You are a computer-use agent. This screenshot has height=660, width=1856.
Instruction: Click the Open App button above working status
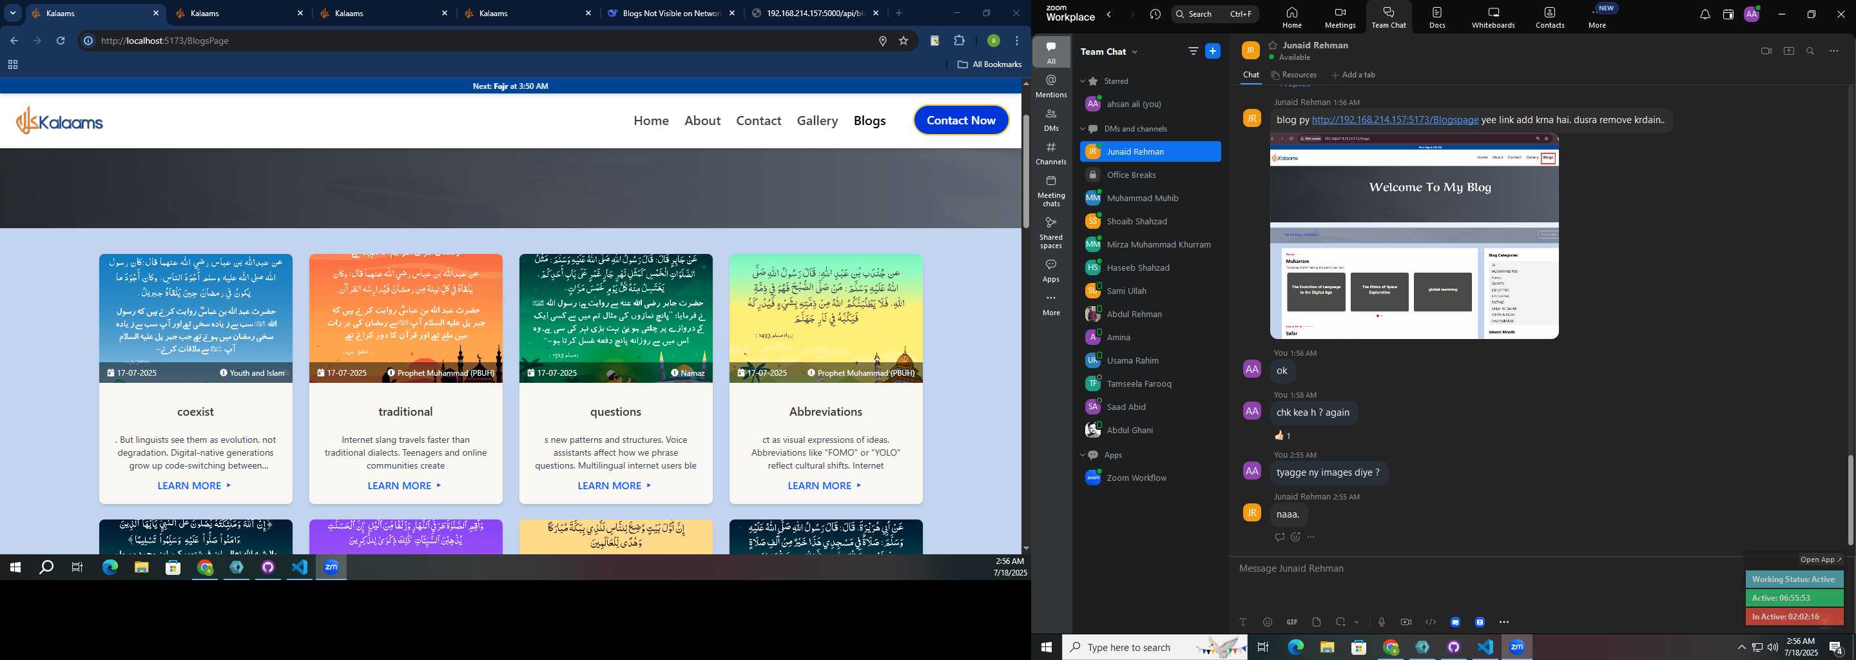pos(1820,560)
